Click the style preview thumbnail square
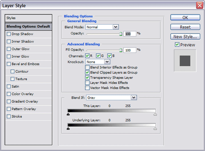Viewport: 205px width, 151px height. 185,61
